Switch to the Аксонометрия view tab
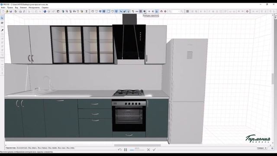 click(22, 148)
